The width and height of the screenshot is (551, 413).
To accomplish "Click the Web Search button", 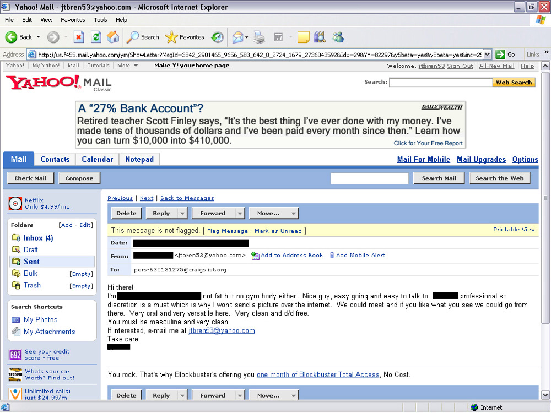I will tap(514, 83).
